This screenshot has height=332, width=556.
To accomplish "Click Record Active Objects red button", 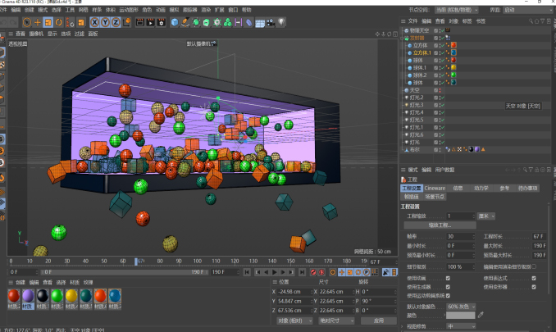I will [313, 272].
